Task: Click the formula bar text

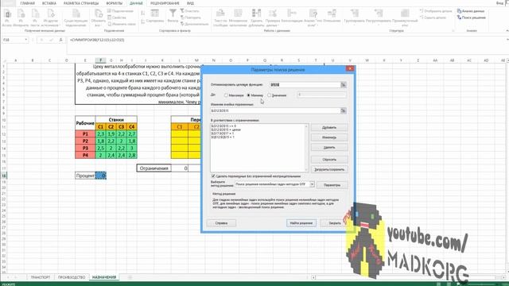Action: [97, 40]
